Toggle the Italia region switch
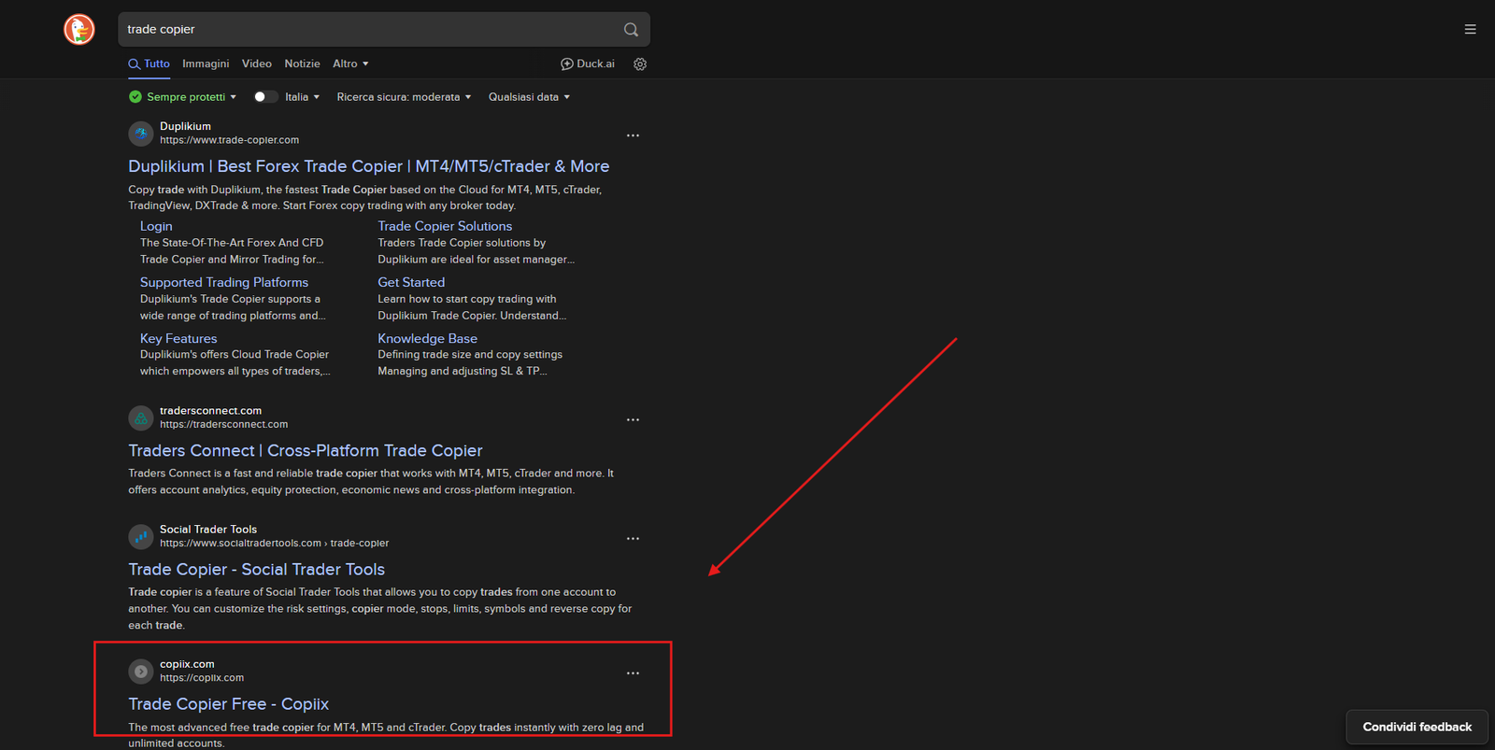Viewport: 1495px width, 750px height. click(x=265, y=97)
